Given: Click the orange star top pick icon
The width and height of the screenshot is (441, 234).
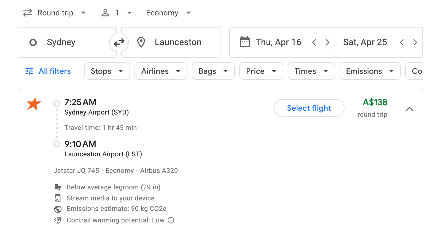Looking at the screenshot, I should (34, 104).
